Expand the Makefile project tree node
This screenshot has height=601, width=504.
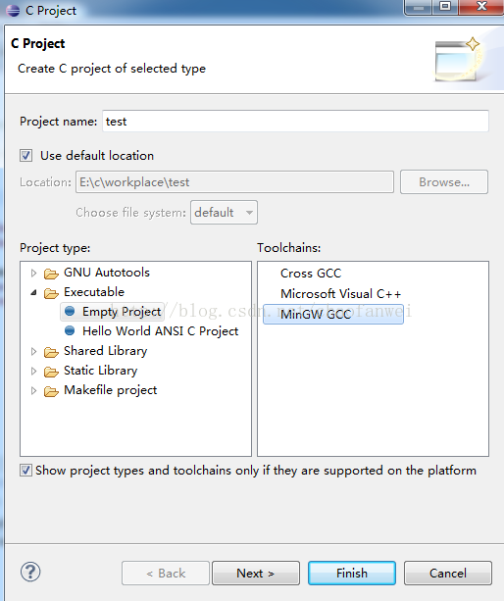click(33, 390)
